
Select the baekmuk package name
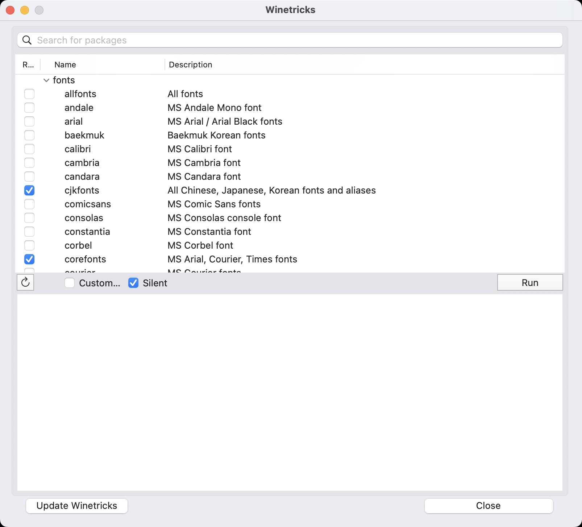[x=84, y=135]
